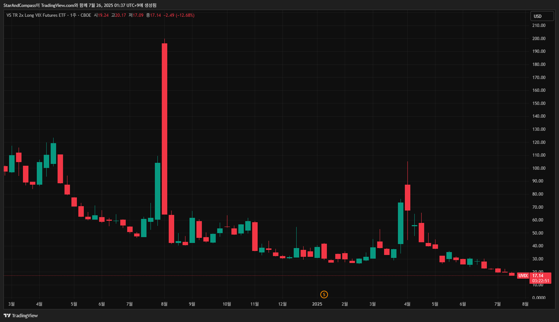Click the change −2.49 (−12.68%) in legend
This screenshot has height=322, width=559.
179,15
